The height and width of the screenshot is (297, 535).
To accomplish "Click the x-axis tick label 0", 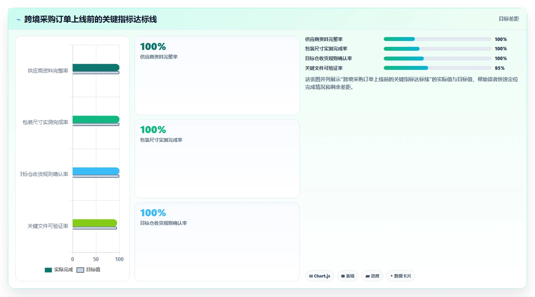I will (73, 259).
